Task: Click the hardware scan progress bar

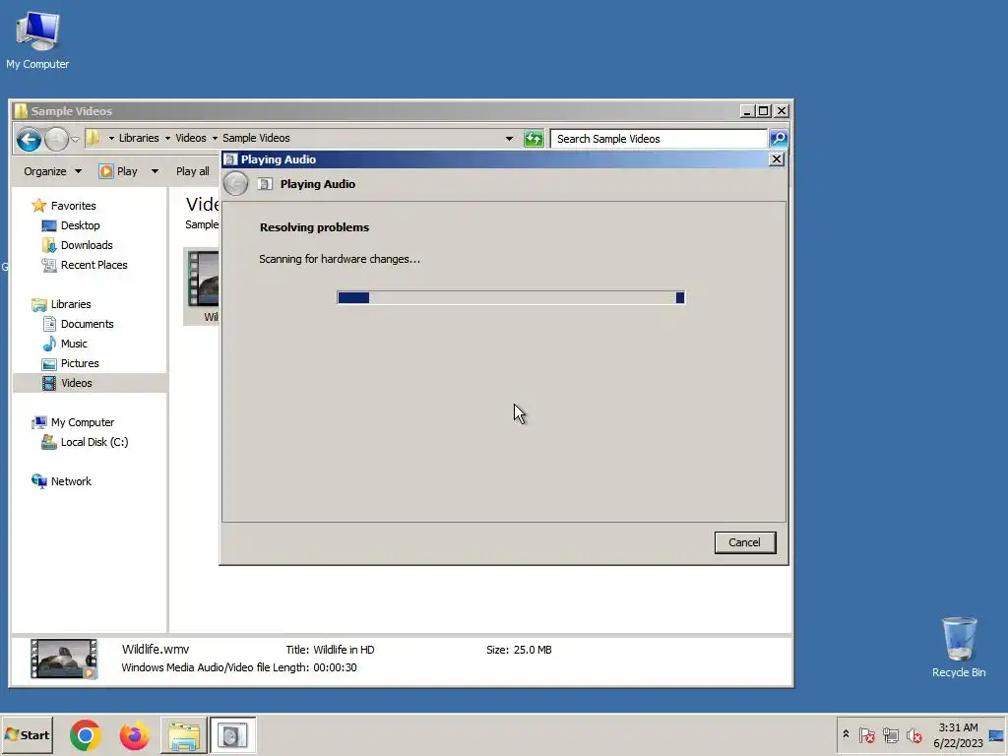Action: coord(511,297)
